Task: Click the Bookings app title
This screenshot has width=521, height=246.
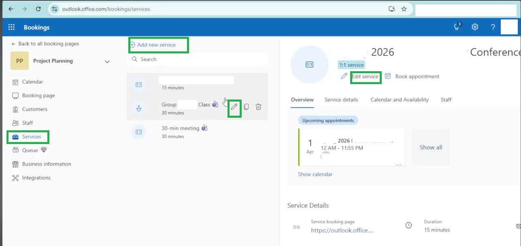Action: point(36,28)
